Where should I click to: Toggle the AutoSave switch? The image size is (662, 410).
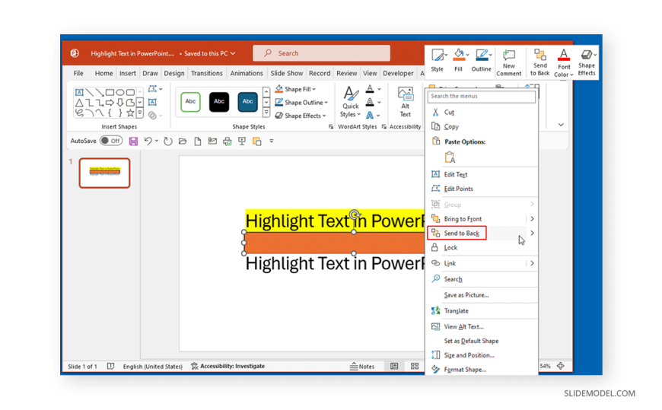(111, 141)
